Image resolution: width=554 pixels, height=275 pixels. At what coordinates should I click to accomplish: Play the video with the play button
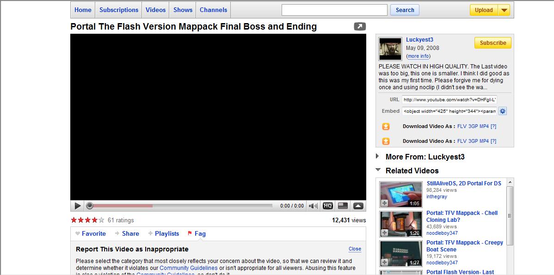tap(78, 206)
